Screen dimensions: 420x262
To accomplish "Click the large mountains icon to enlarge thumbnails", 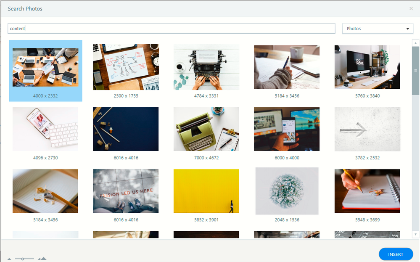I will [x=42, y=259].
